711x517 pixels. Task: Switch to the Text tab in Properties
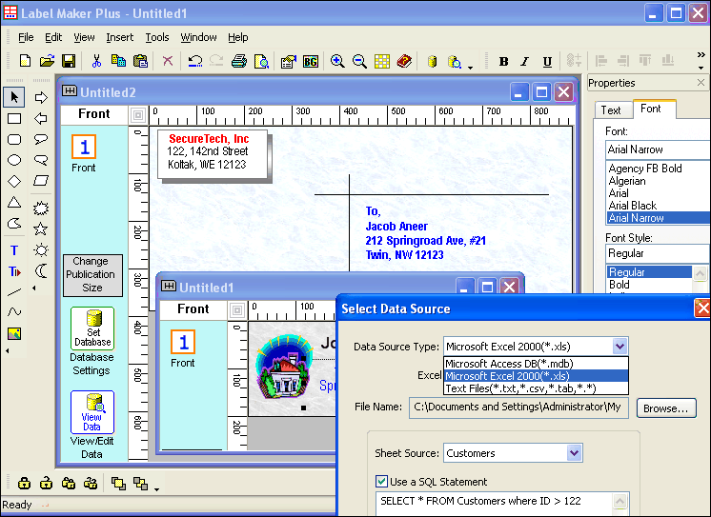611,109
